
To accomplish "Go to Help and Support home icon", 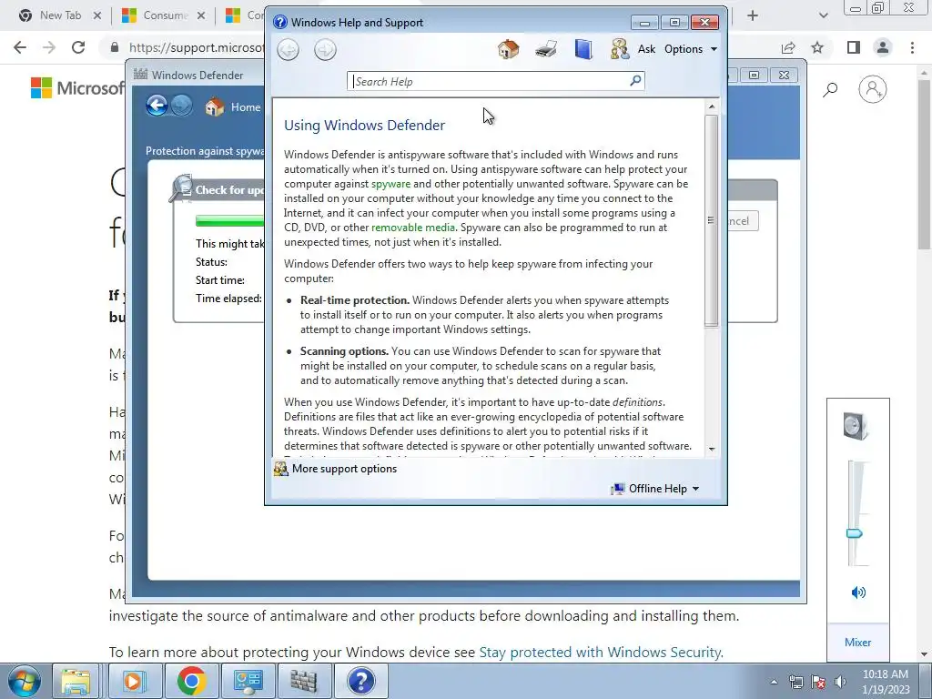I will tap(508, 49).
